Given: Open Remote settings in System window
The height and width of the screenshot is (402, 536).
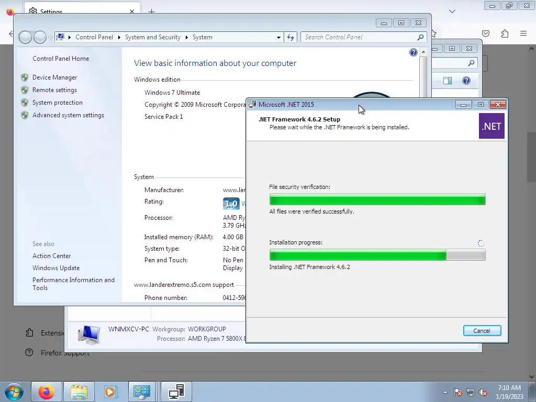Looking at the screenshot, I should (54, 90).
